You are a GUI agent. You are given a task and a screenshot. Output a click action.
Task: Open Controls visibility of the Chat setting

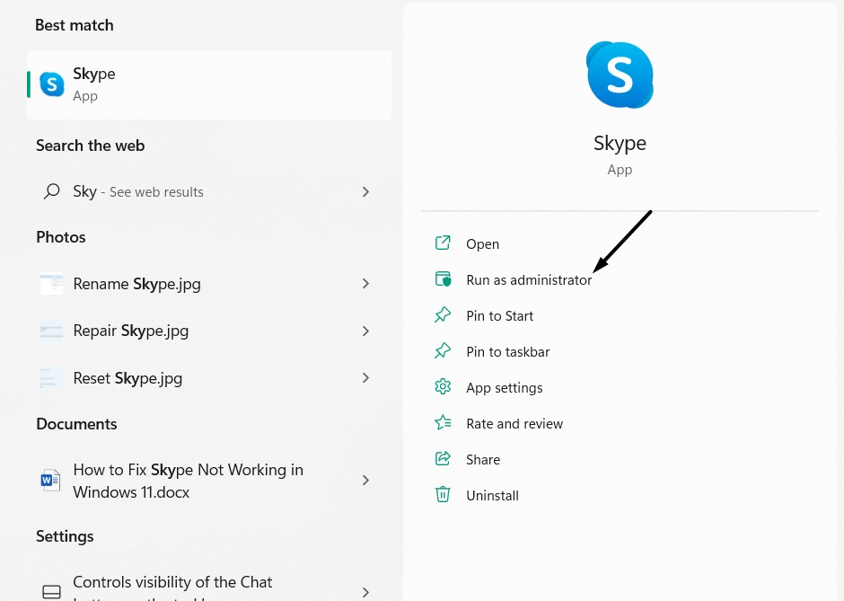click(172, 583)
